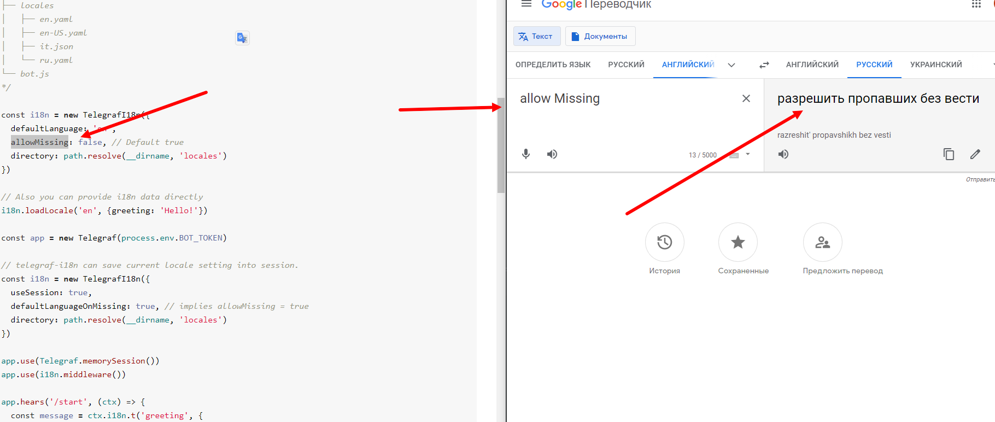The width and height of the screenshot is (995, 422).
Task: Switch to Документы mode
Action: (x=600, y=36)
